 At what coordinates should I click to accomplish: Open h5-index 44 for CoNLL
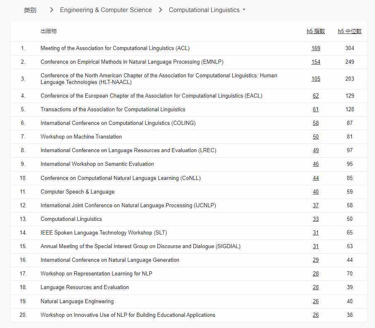(316, 178)
